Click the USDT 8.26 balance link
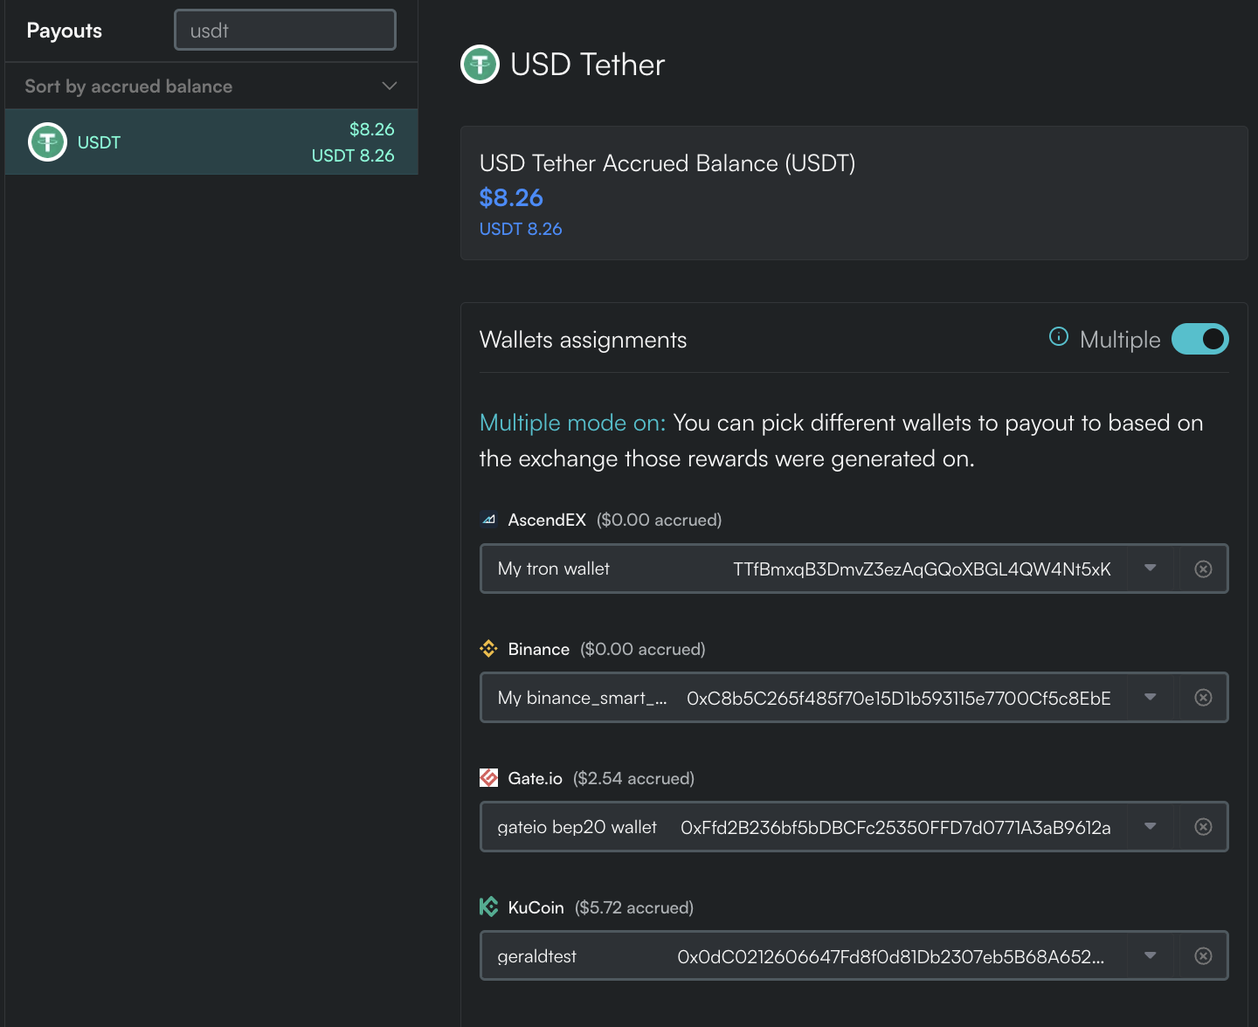 click(521, 229)
